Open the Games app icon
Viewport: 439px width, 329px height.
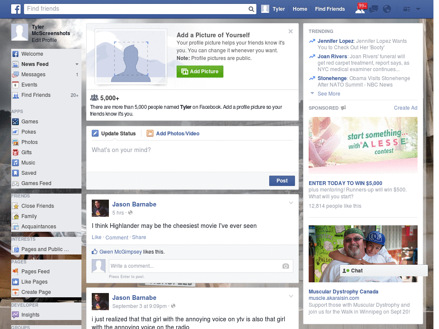pos(16,122)
